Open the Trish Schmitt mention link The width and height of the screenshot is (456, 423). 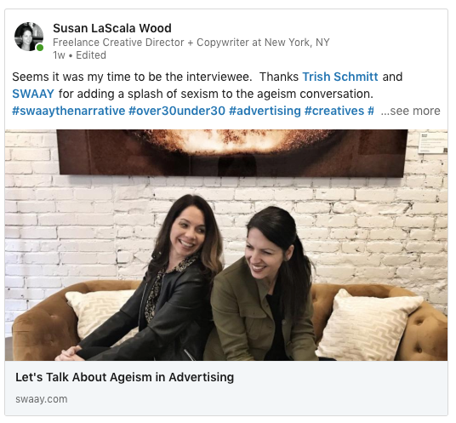click(x=340, y=77)
